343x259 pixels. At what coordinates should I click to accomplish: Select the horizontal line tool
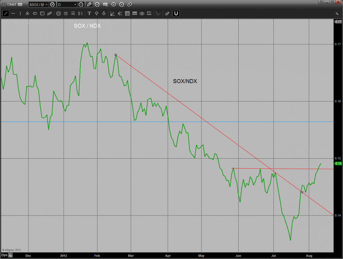coord(13,14)
